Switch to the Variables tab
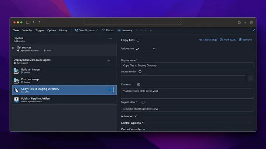This screenshot has width=266, height=149. point(27,31)
